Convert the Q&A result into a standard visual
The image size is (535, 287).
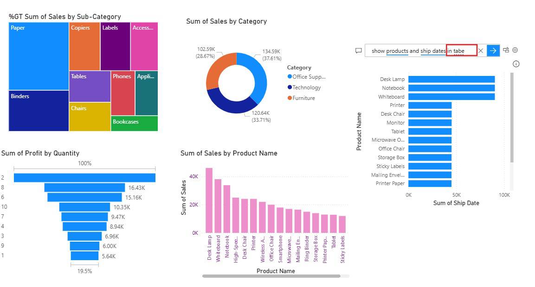(x=506, y=50)
